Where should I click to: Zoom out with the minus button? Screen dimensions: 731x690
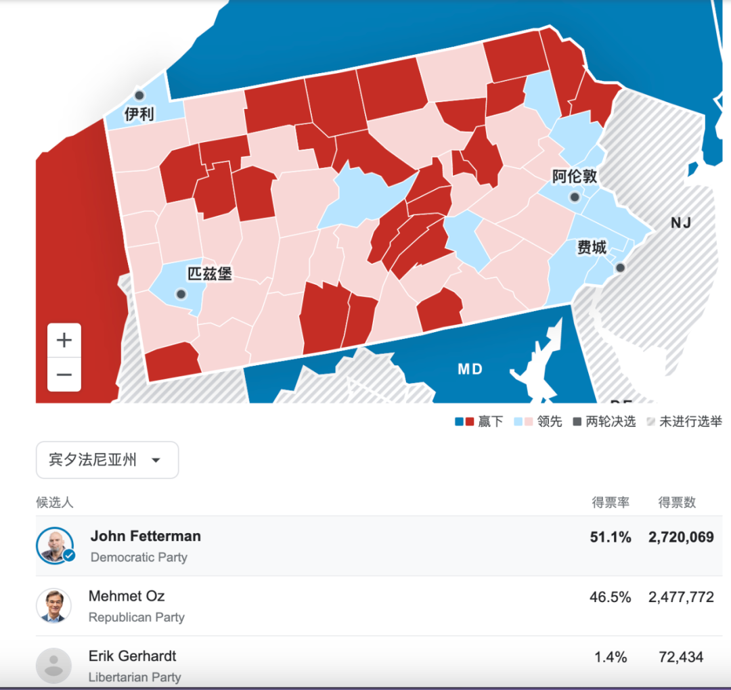64,375
